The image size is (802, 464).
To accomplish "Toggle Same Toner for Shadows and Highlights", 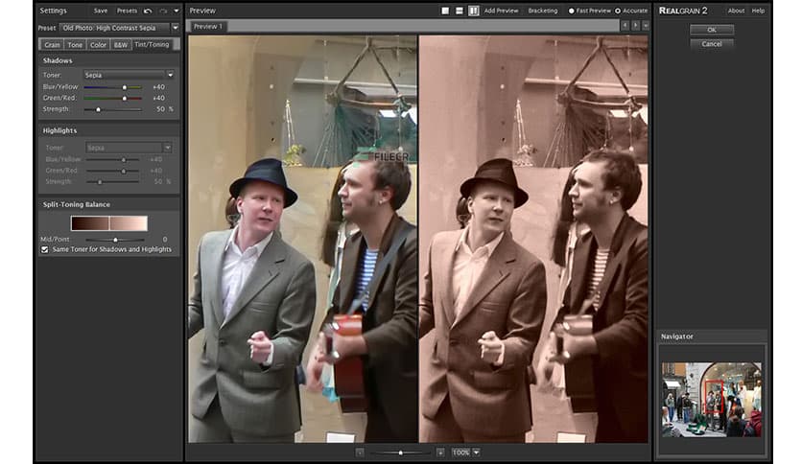I will pyautogui.click(x=45, y=249).
